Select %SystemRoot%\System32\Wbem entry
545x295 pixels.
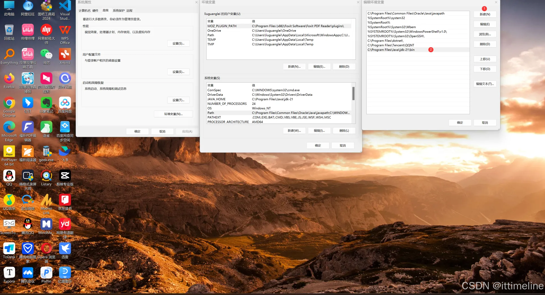click(x=418, y=27)
